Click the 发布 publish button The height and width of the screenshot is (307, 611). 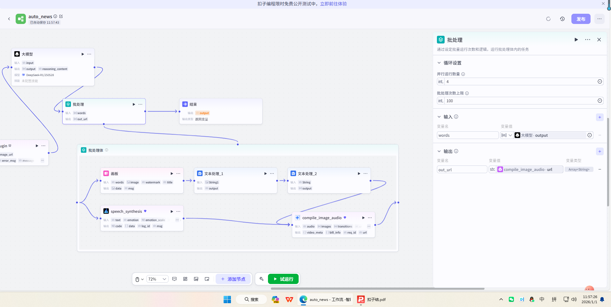[x=581, y=19]
